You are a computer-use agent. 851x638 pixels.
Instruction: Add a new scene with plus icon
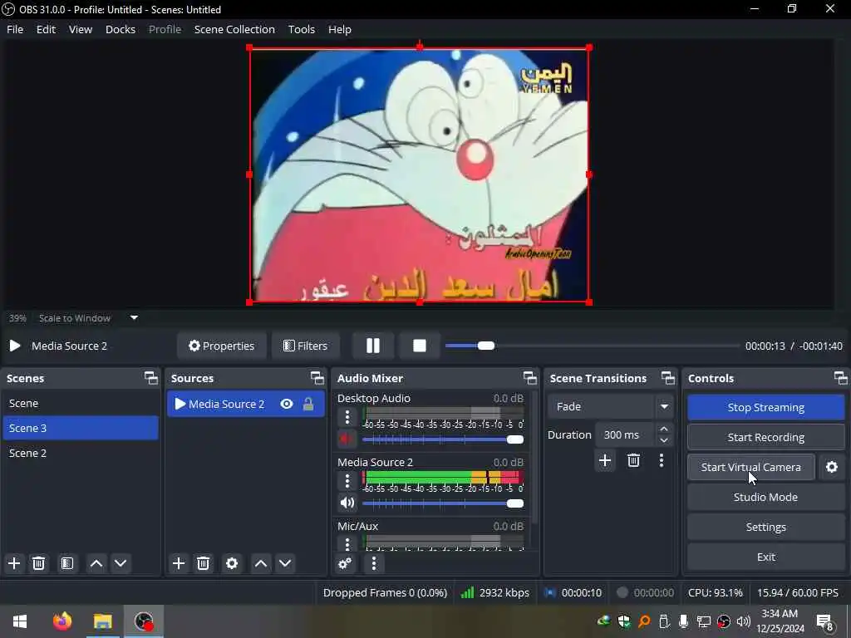click(x=14, y=563)
